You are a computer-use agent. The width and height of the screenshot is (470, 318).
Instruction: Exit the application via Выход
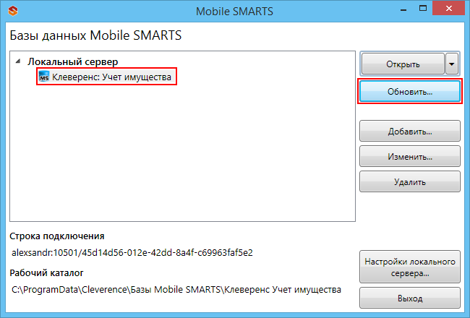tap(410, 298)
